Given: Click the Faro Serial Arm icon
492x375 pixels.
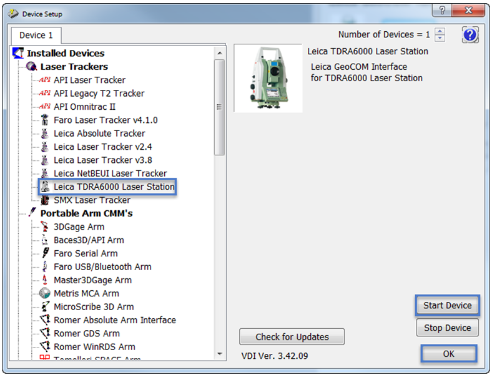Looking at the screenshot, I should 46,253.
